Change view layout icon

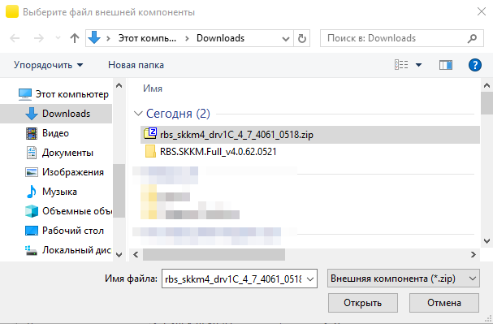[401, 65]
